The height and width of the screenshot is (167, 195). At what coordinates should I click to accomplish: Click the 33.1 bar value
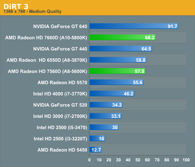(116, 116)
